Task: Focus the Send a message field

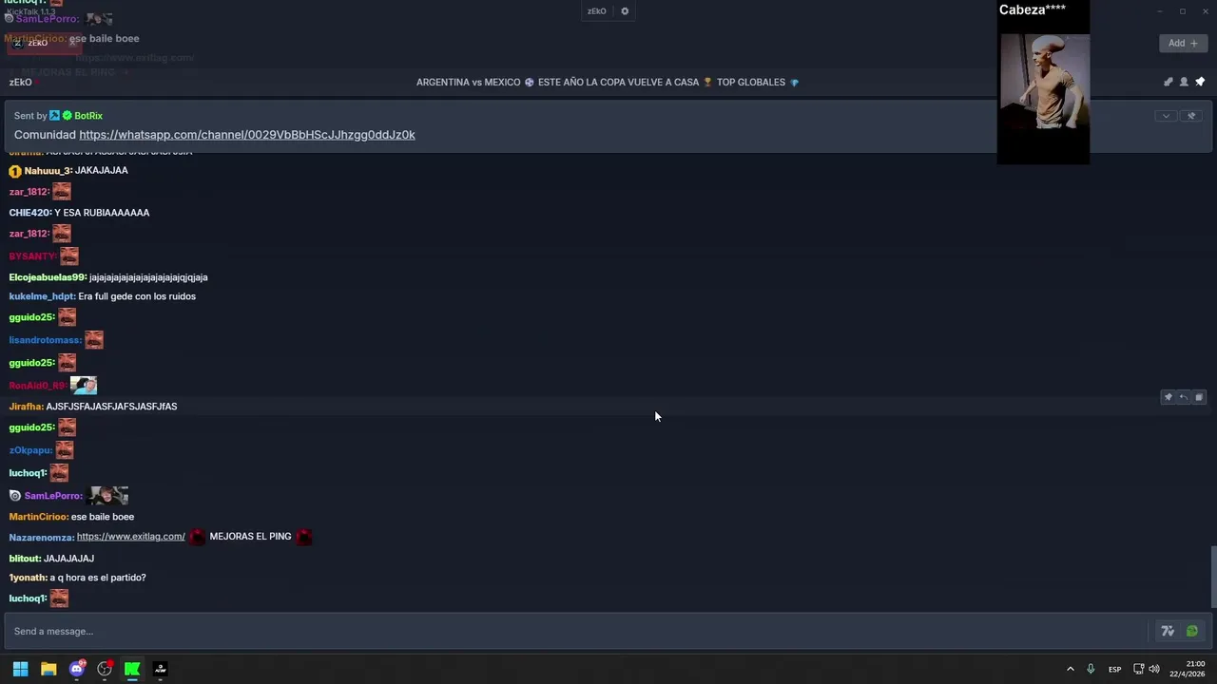Action: (575, 631)
